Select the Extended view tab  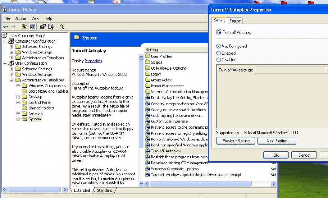point(82,190)
